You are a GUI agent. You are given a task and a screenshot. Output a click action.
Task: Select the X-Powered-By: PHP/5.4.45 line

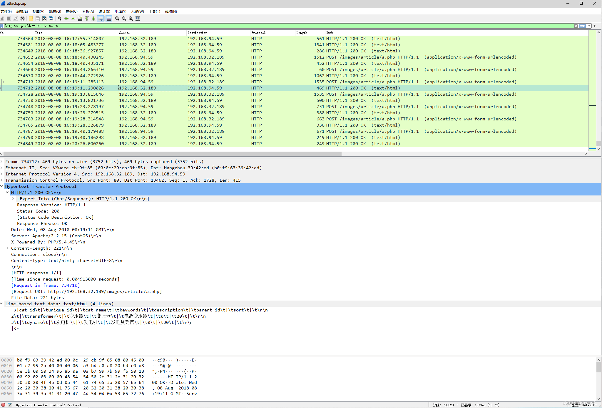(x=48, y=242)
